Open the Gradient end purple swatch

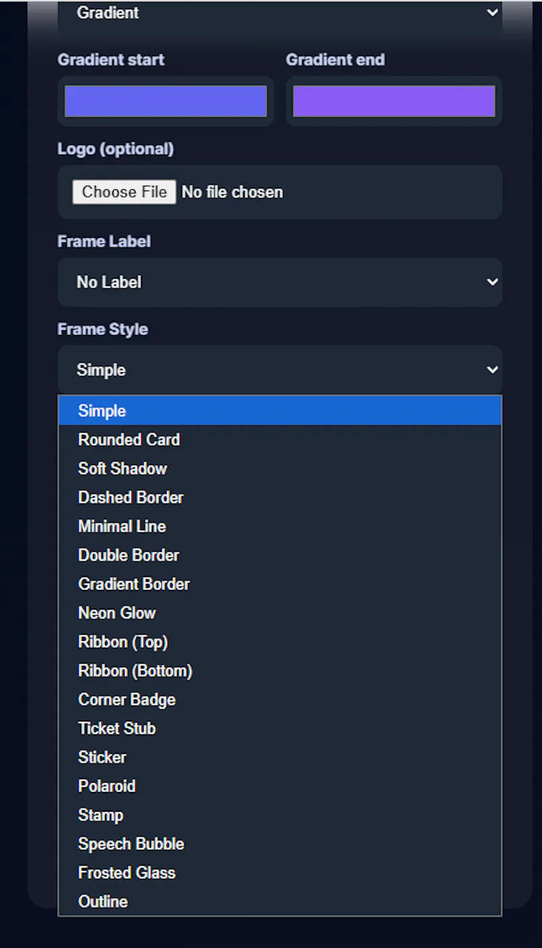coord(394,101)
